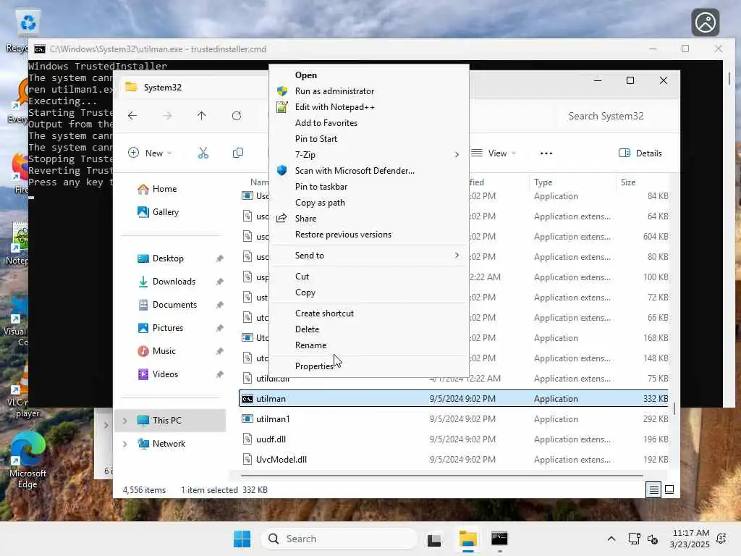Image resolution: width=741 pixels, height=556 pixels.
Task: Open the Videos folder
Action: [x=165, y=374]
